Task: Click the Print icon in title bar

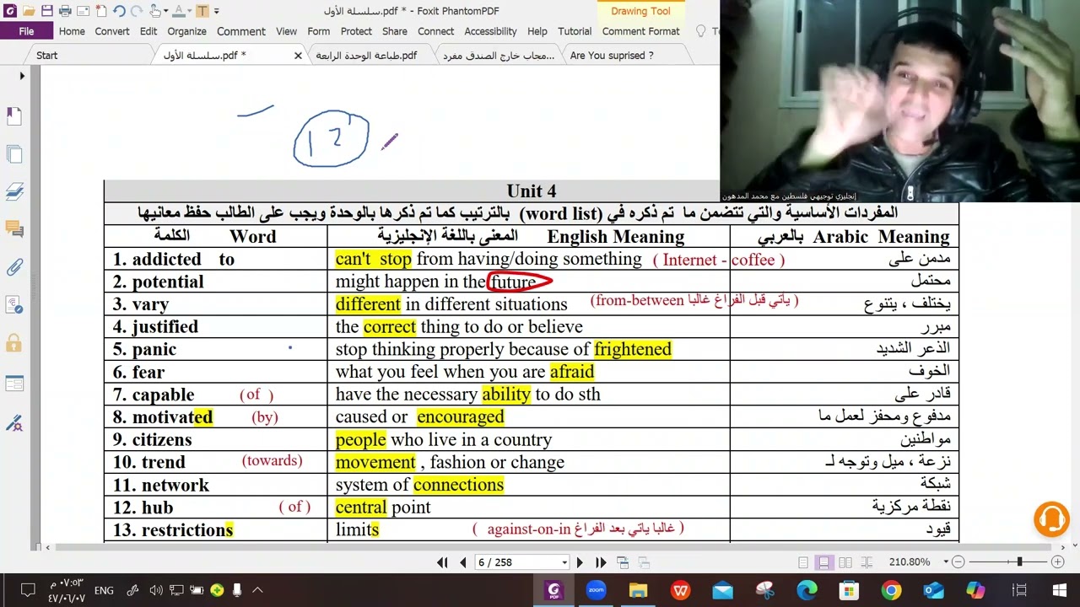Action: [x=65, y=11]
